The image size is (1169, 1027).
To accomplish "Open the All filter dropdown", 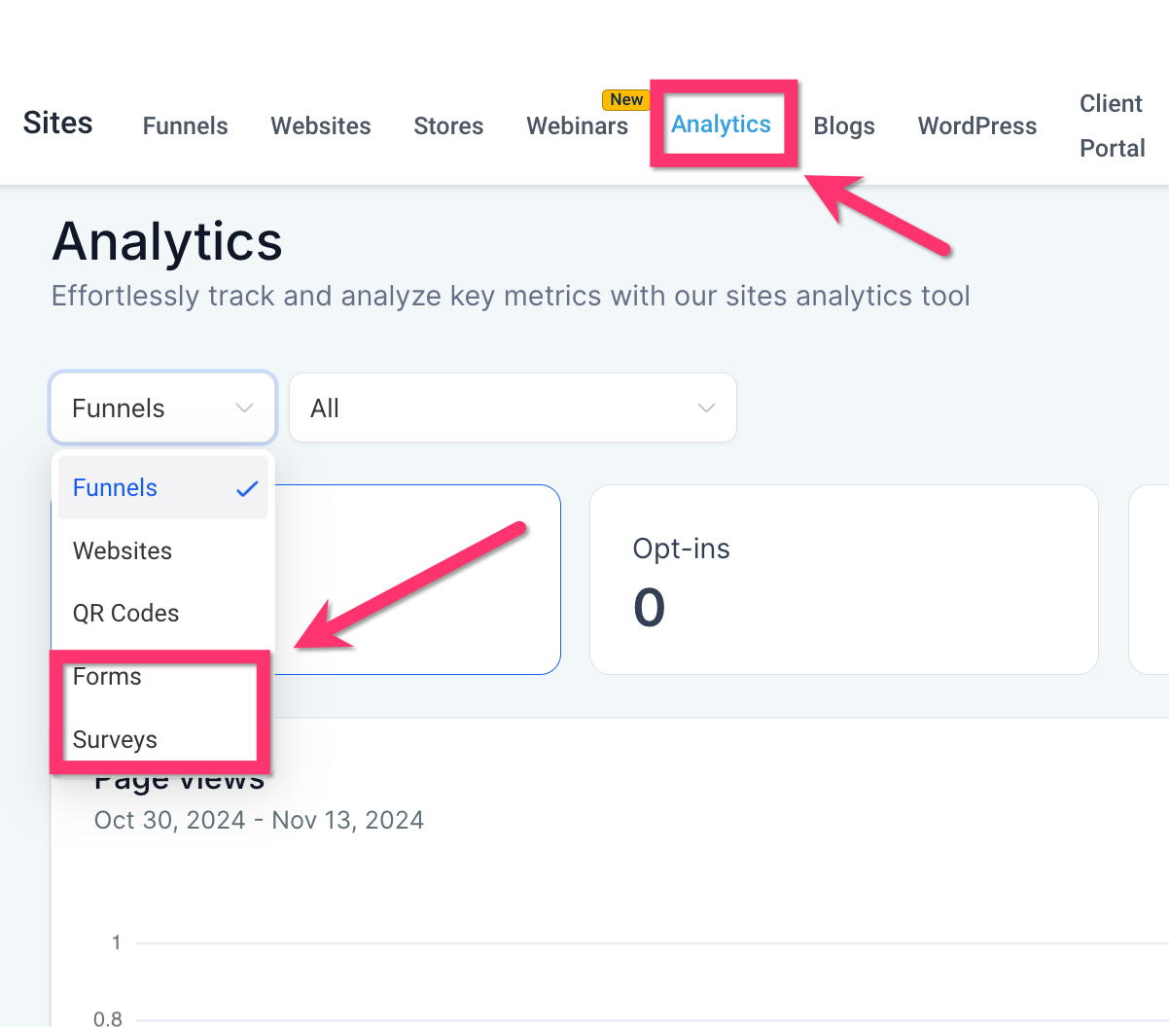I will point(513,407).
